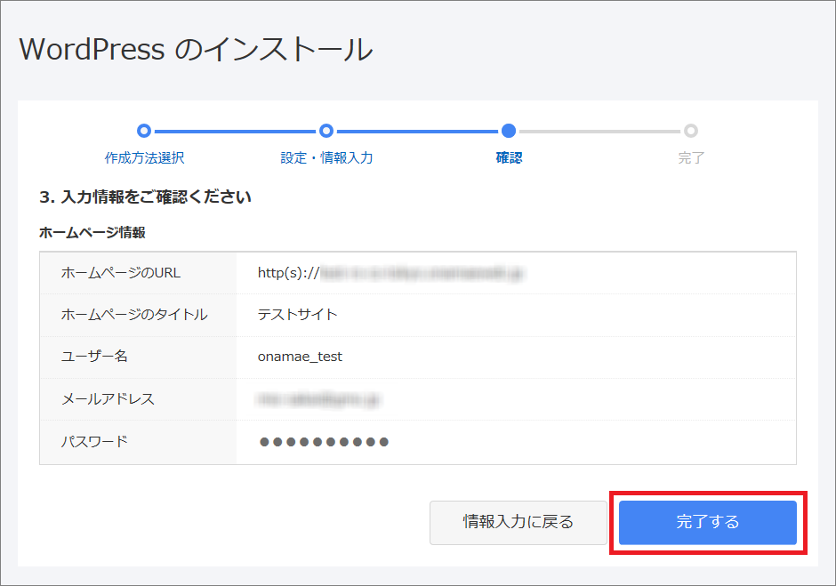Select the http(s):// URL value

click(391, 274)
